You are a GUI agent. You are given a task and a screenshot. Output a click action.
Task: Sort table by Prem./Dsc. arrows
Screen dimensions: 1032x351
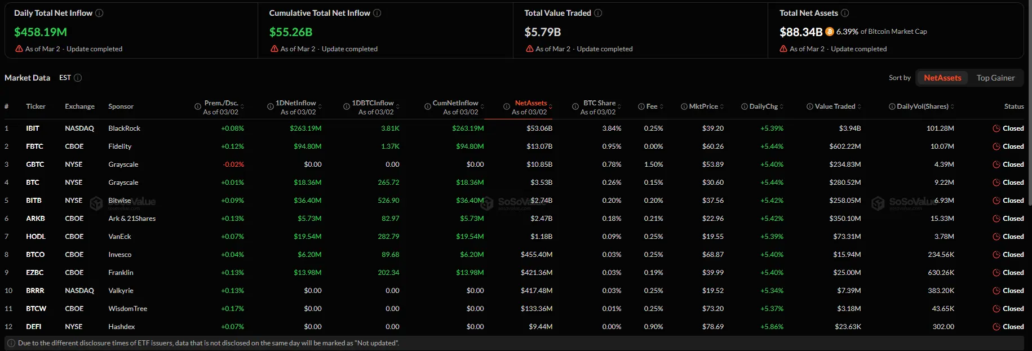[x=243, y=106]
